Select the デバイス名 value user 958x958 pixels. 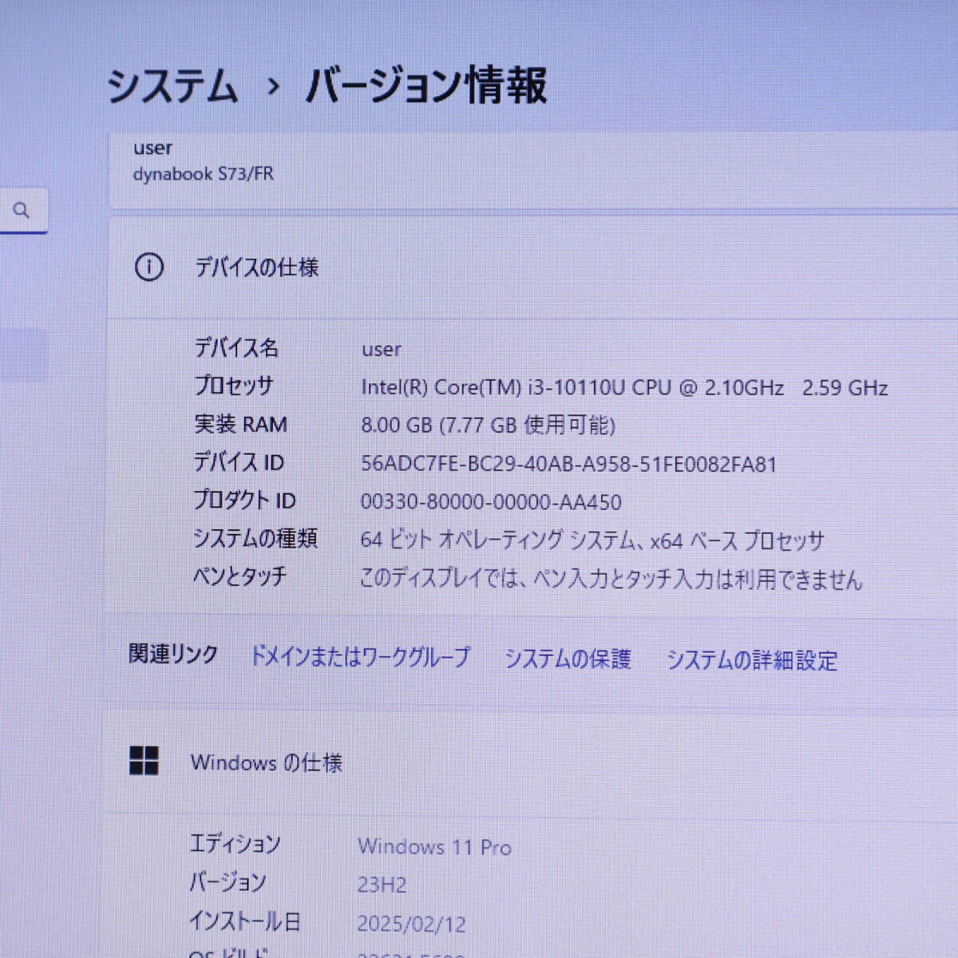click(x=381, y=350)
